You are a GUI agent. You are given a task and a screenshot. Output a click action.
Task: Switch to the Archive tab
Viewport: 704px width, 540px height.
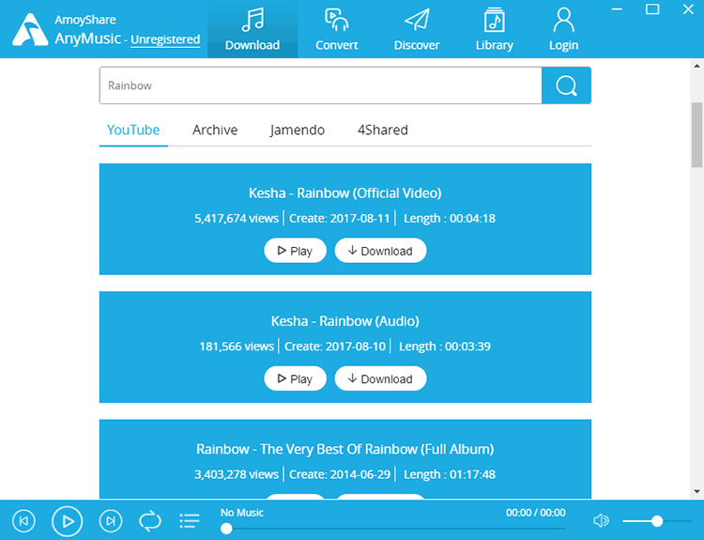[215, 130]
